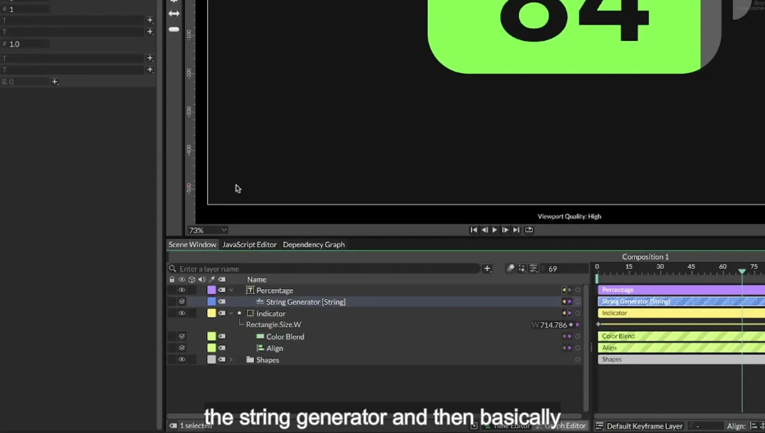Open the Default Keyframe Layer dropdown
This screenshot has height=433, width=765.
tap(640, 426)
